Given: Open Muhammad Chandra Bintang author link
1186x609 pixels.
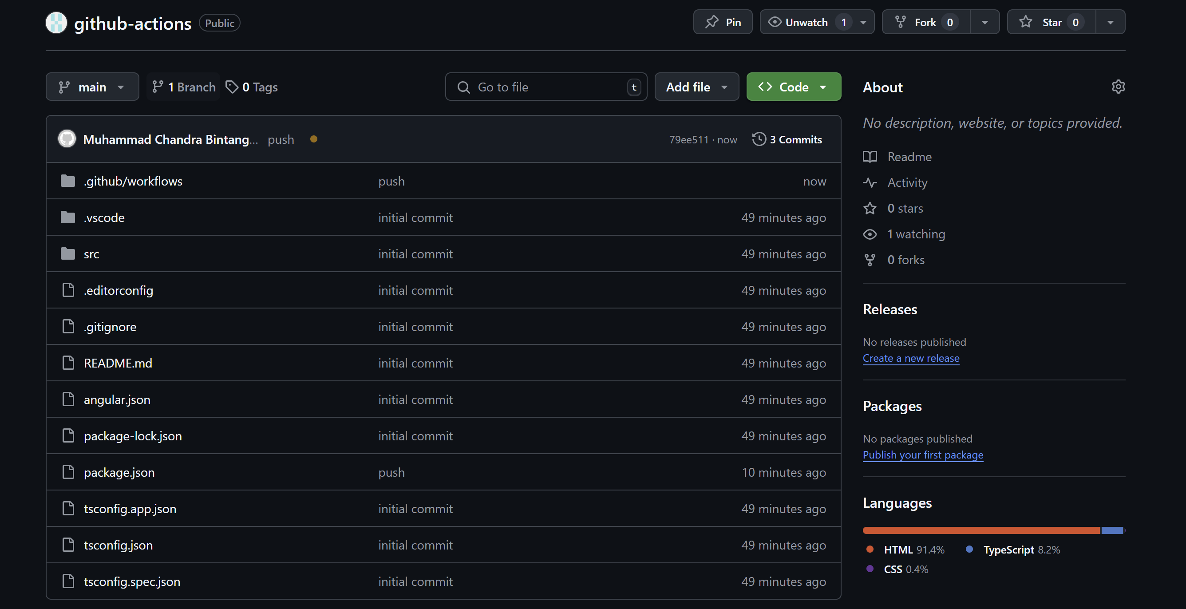Looking at the screenshot, I should click(170, 139).
